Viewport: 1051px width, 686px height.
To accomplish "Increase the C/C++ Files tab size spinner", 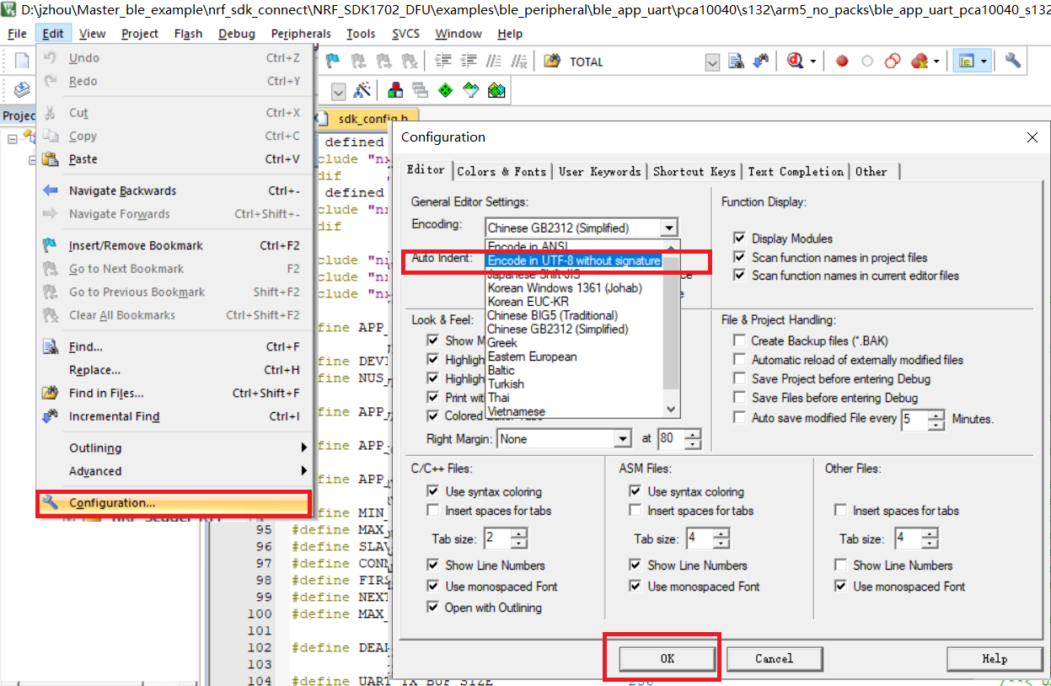I will 519,533.
